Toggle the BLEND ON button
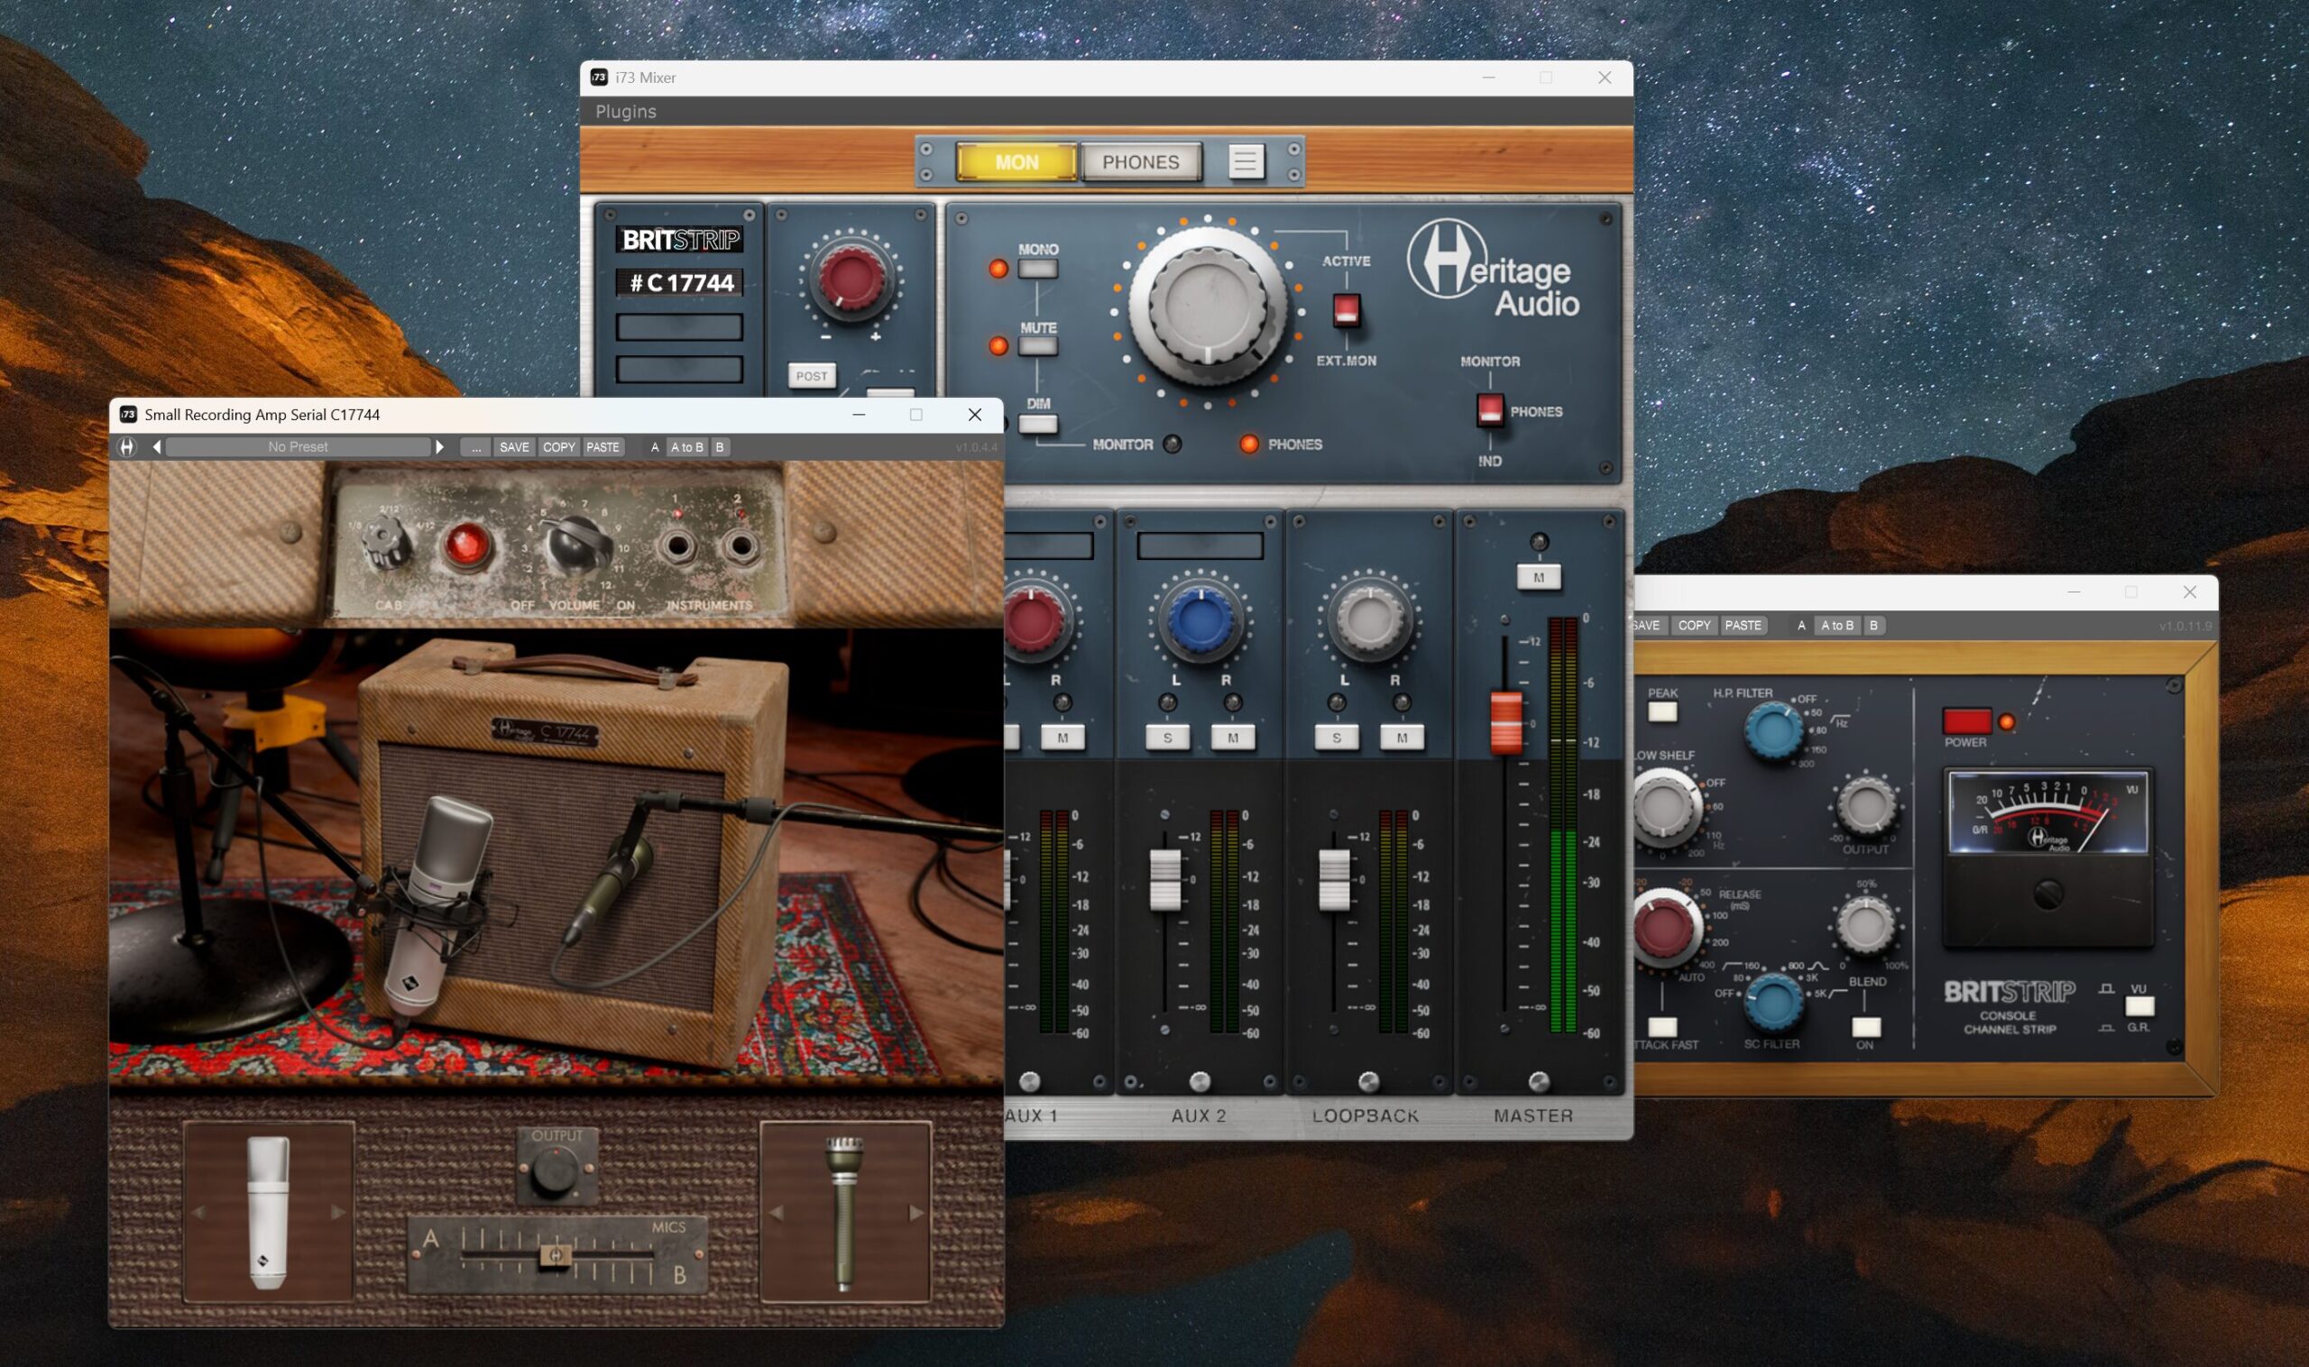2309x1367 pixels. point(1866,1027)
